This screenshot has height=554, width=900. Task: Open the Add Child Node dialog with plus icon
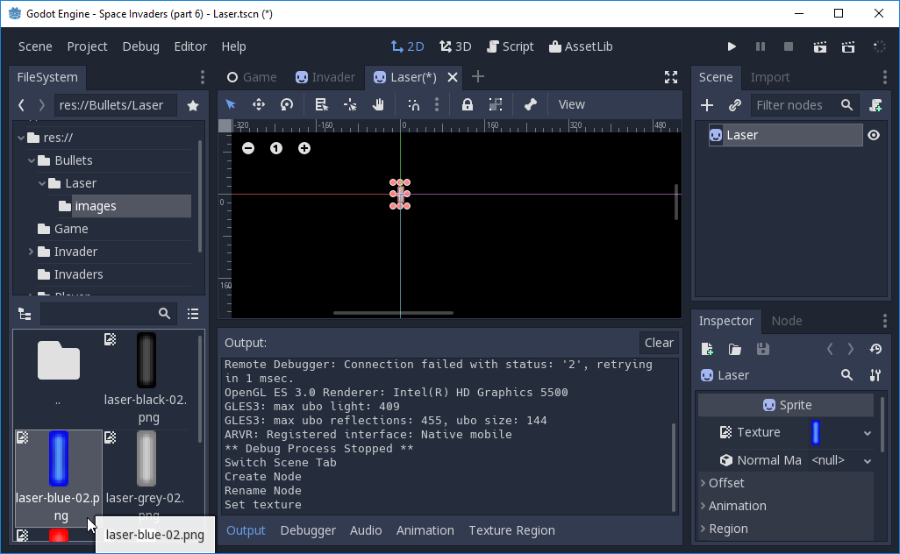707,104
